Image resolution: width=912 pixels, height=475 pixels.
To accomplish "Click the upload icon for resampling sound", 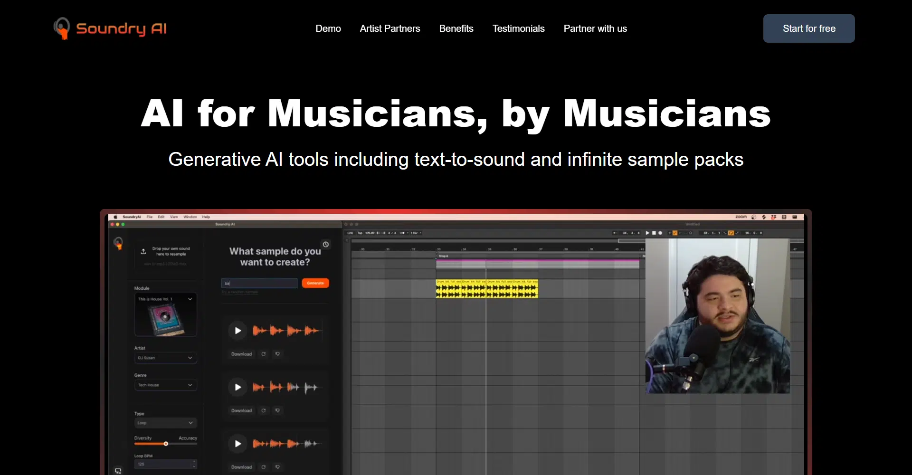I will tap(143, 251).
